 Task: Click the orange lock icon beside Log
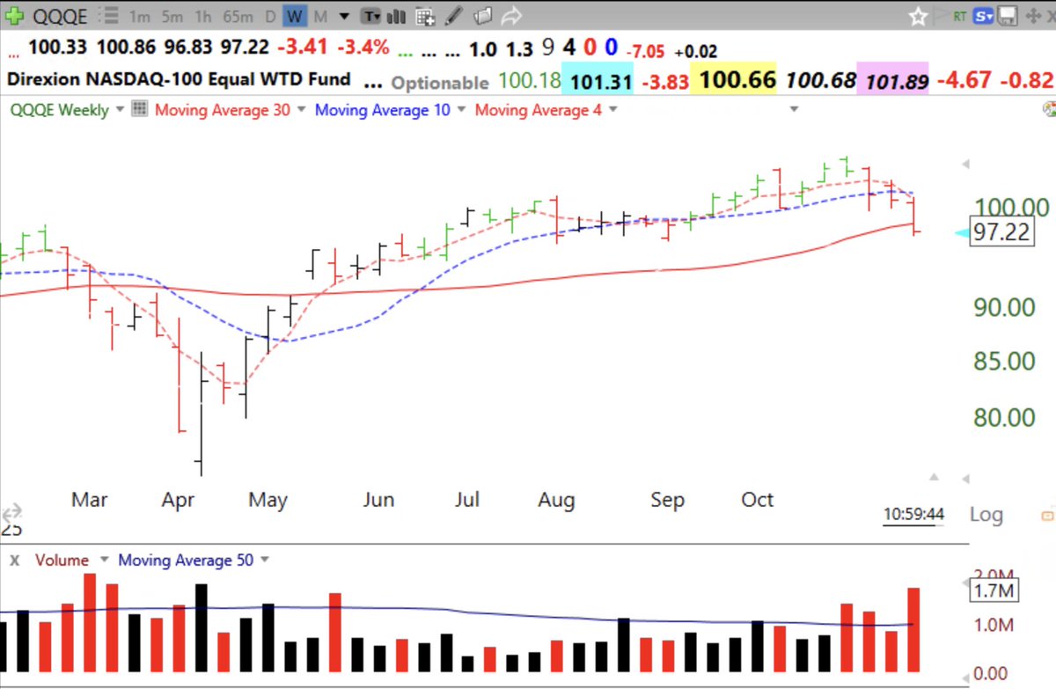coord(1047,514)
